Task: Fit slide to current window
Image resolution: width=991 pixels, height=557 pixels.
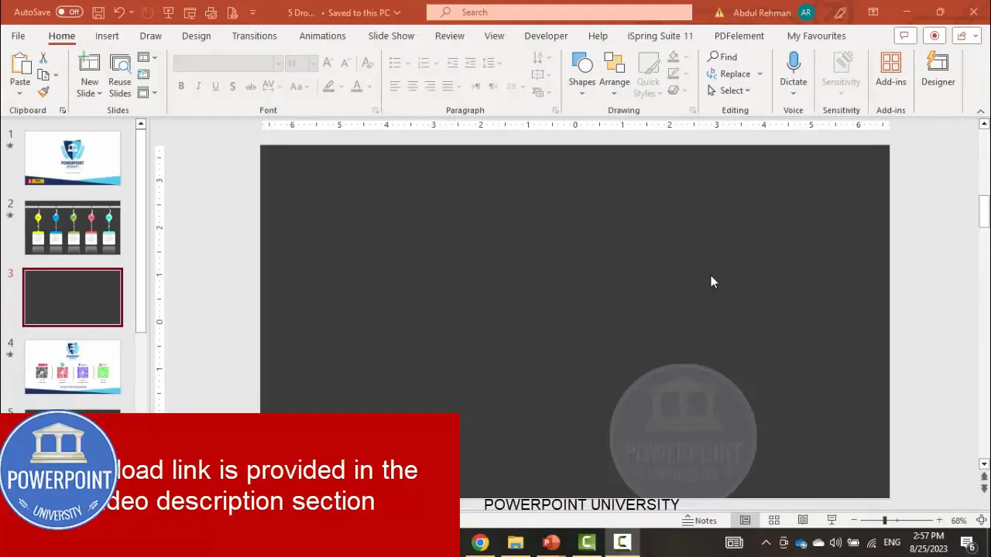Action: pyautogui.click(x=981, y=521)
